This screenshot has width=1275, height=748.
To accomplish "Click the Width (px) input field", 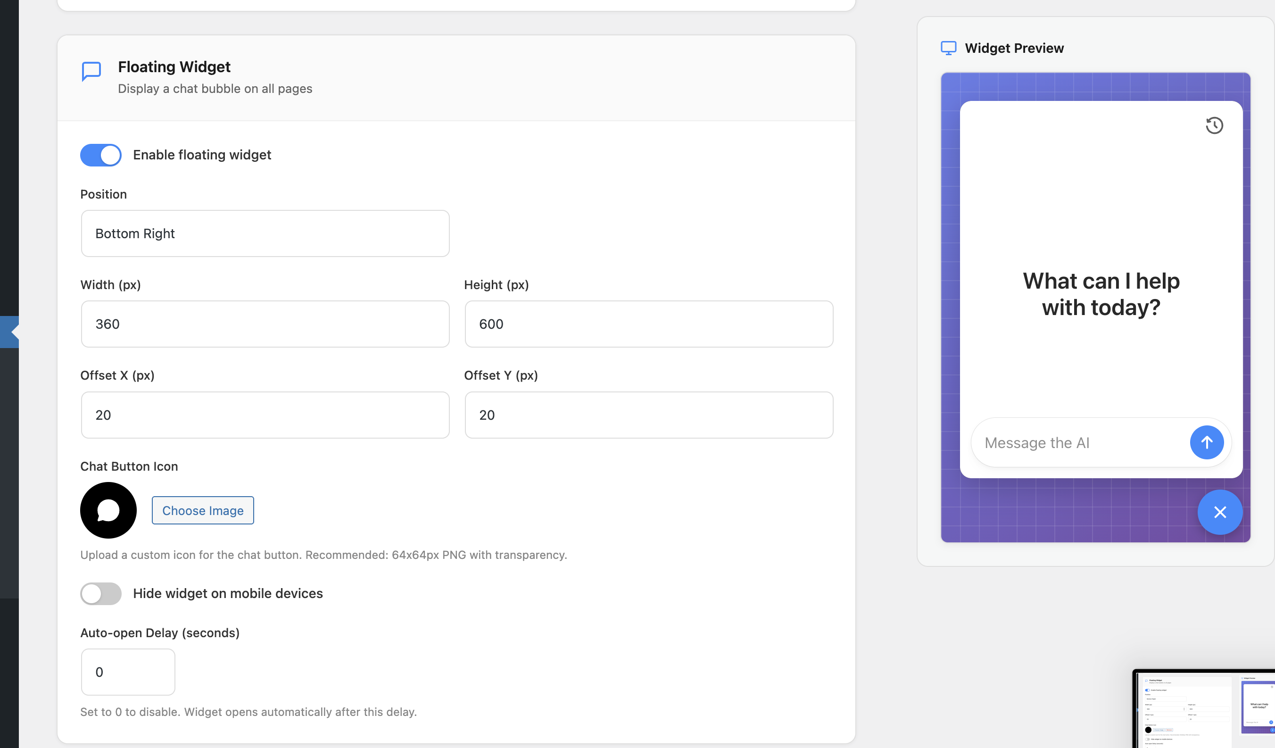I will (x=265, y=324).
